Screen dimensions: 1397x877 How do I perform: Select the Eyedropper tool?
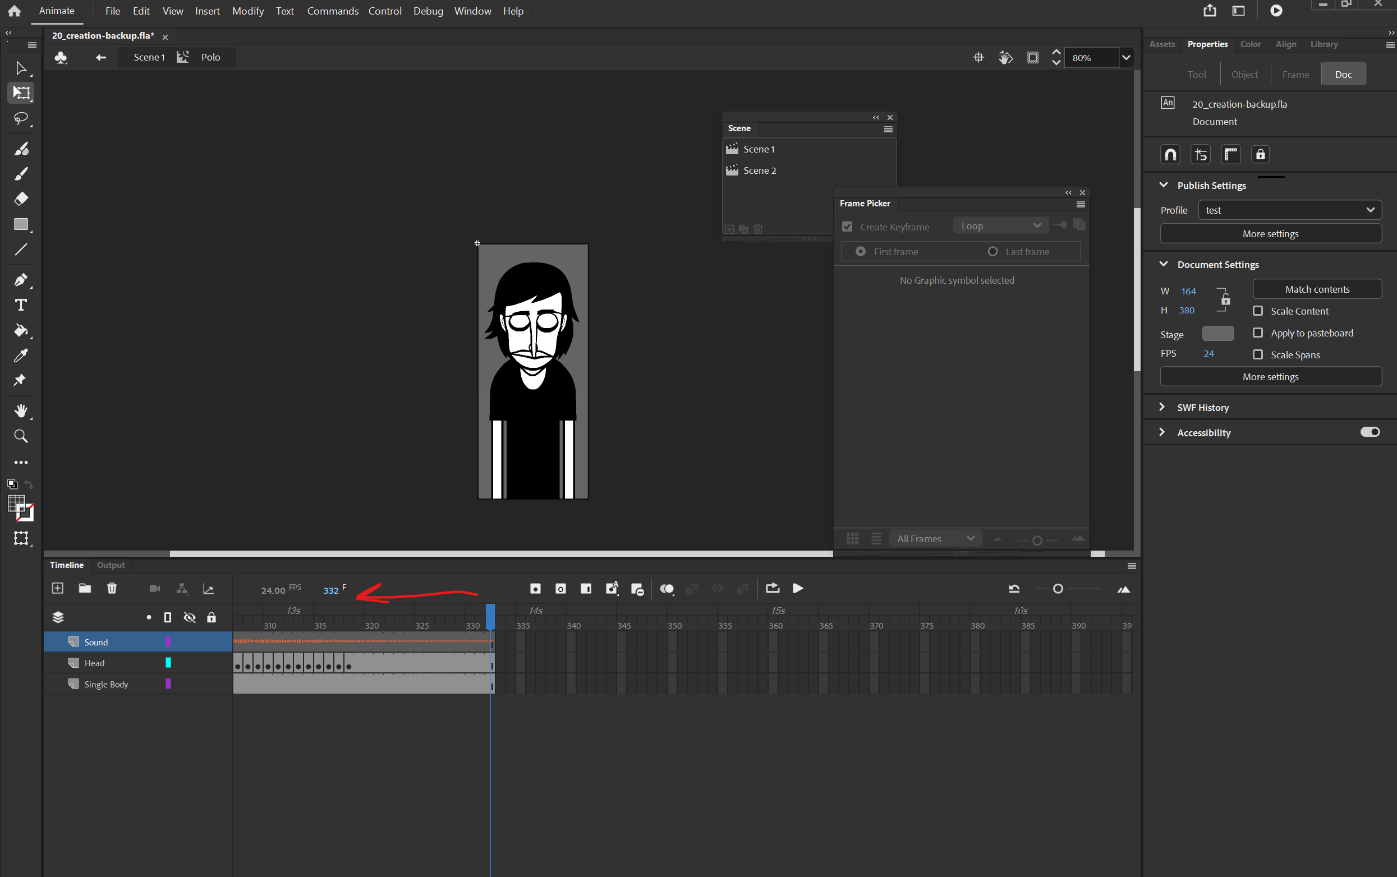tap(21, 356)
